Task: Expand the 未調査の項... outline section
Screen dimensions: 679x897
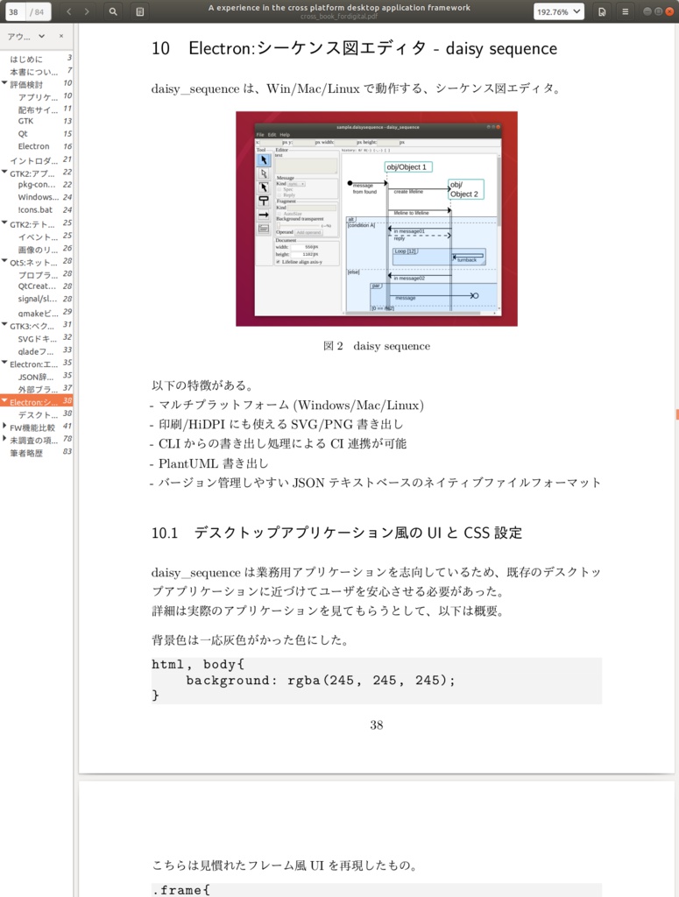Action: coord(4,440)
